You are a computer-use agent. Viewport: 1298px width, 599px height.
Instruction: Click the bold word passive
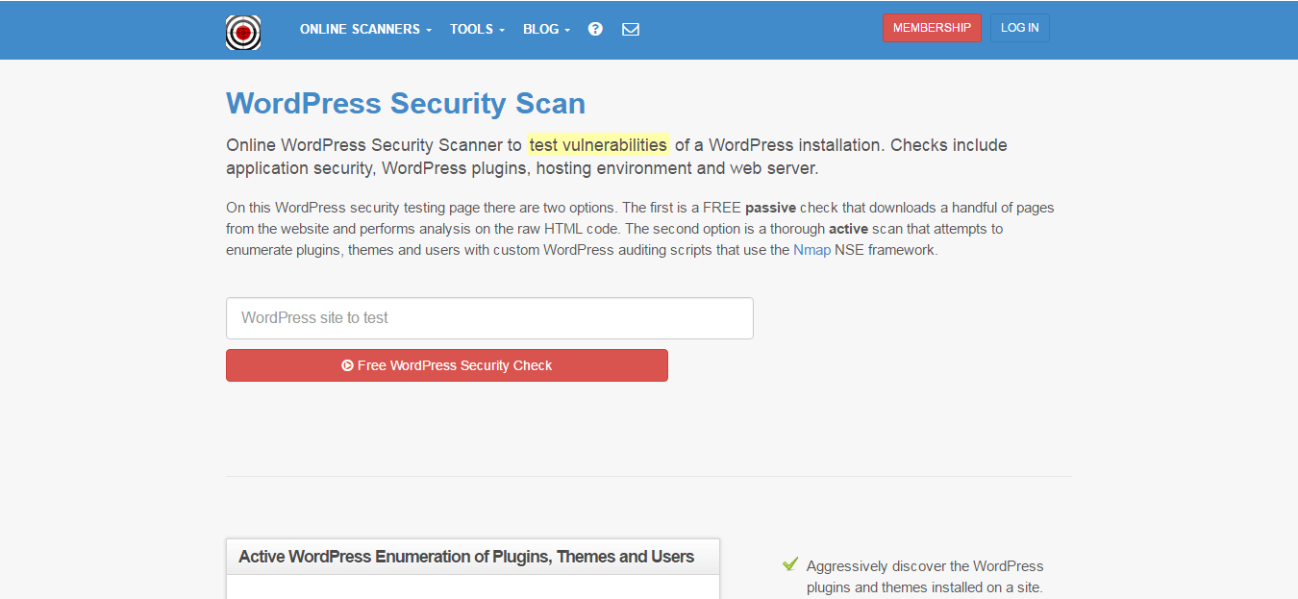[x=770, y=208]
